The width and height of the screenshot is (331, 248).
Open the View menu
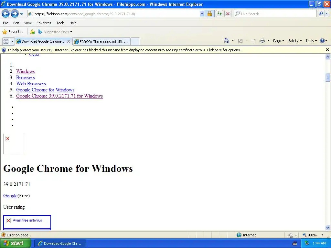pos(28,23)
